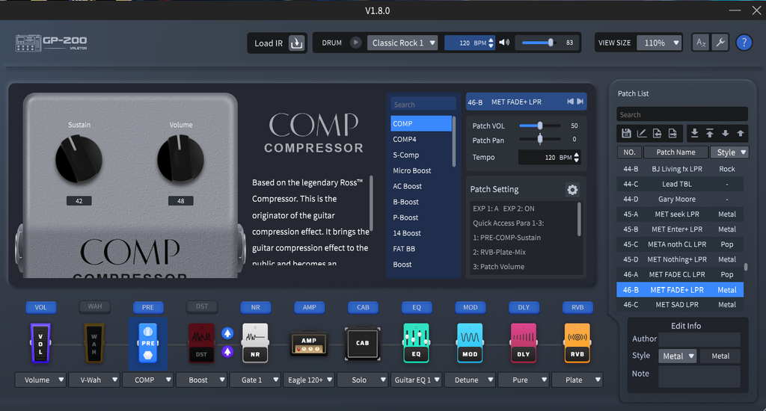Viewport: 766px width, 411px height.
Task: Adjust the Patch VOL slider
Action: [540, 126]
